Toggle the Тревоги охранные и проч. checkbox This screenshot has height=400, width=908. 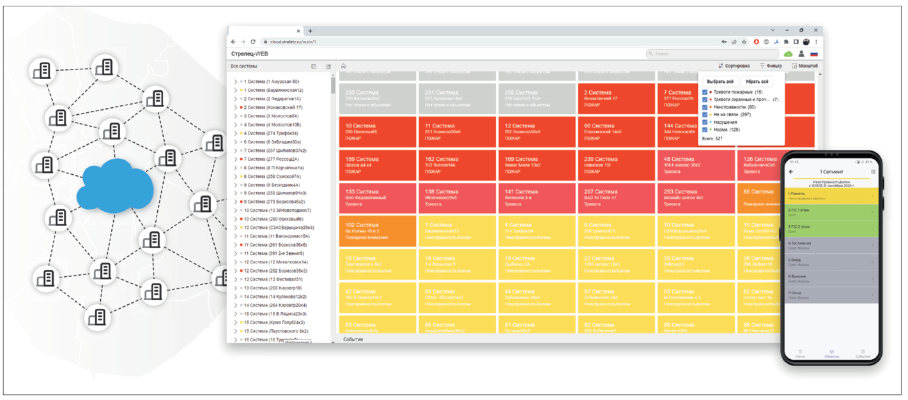coord(705,100)
